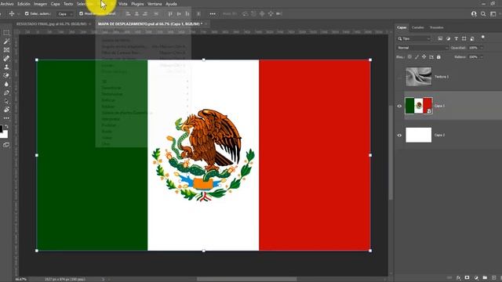This screenshot has width=502, height=282.
Task: Open the screen mode button in toolbar
Action: [6, 145]
